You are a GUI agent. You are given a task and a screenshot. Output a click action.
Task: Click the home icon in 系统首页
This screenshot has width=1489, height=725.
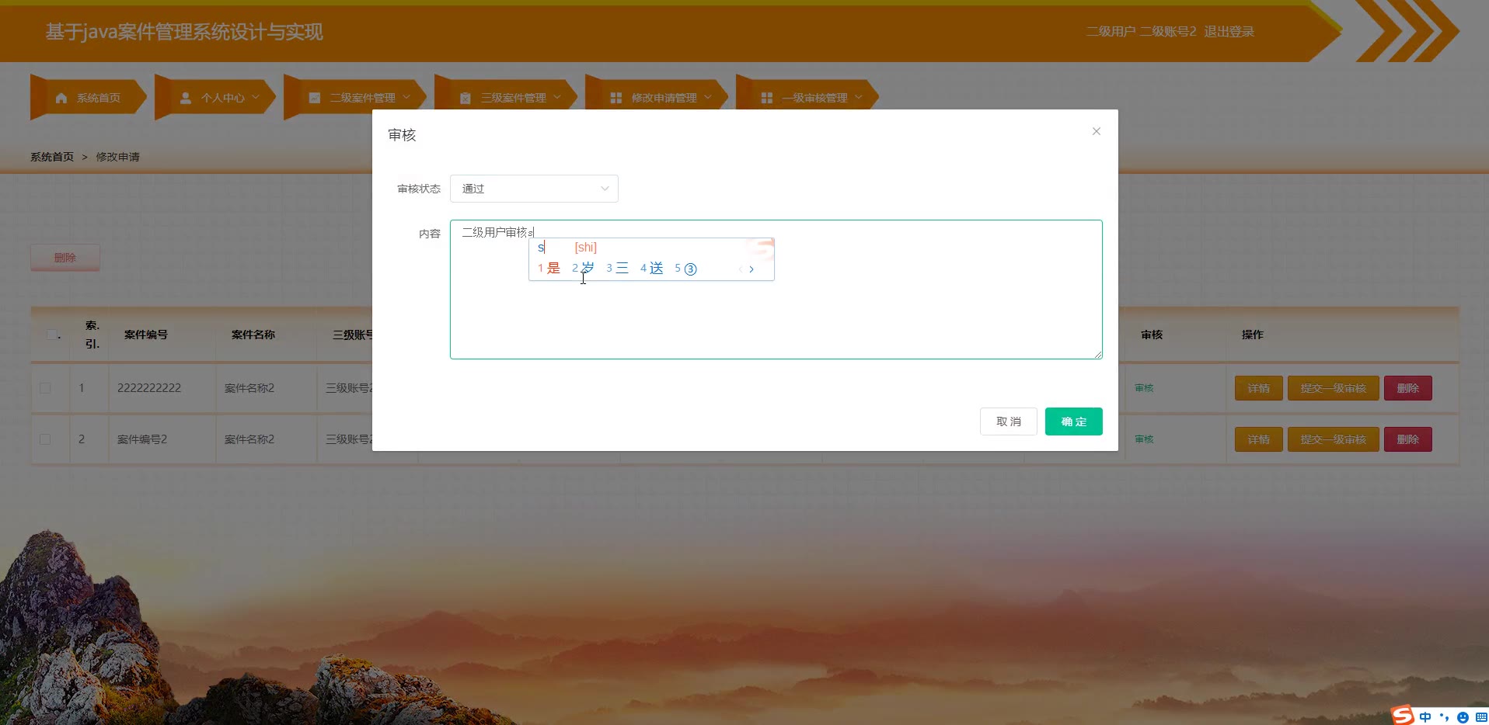point(61,98)
